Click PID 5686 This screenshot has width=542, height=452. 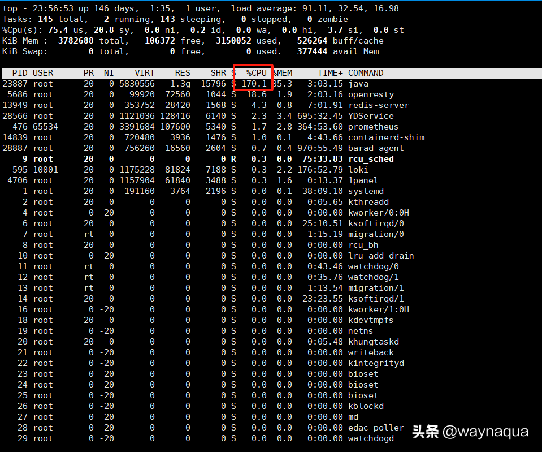point(18,94)
